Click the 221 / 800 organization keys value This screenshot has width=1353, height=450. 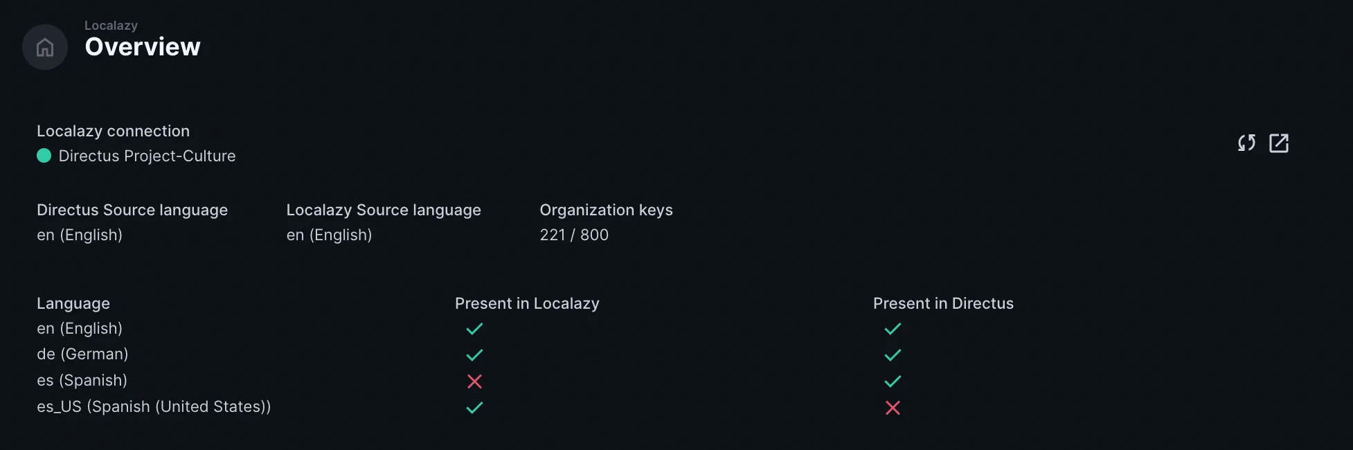pos(574,235)
